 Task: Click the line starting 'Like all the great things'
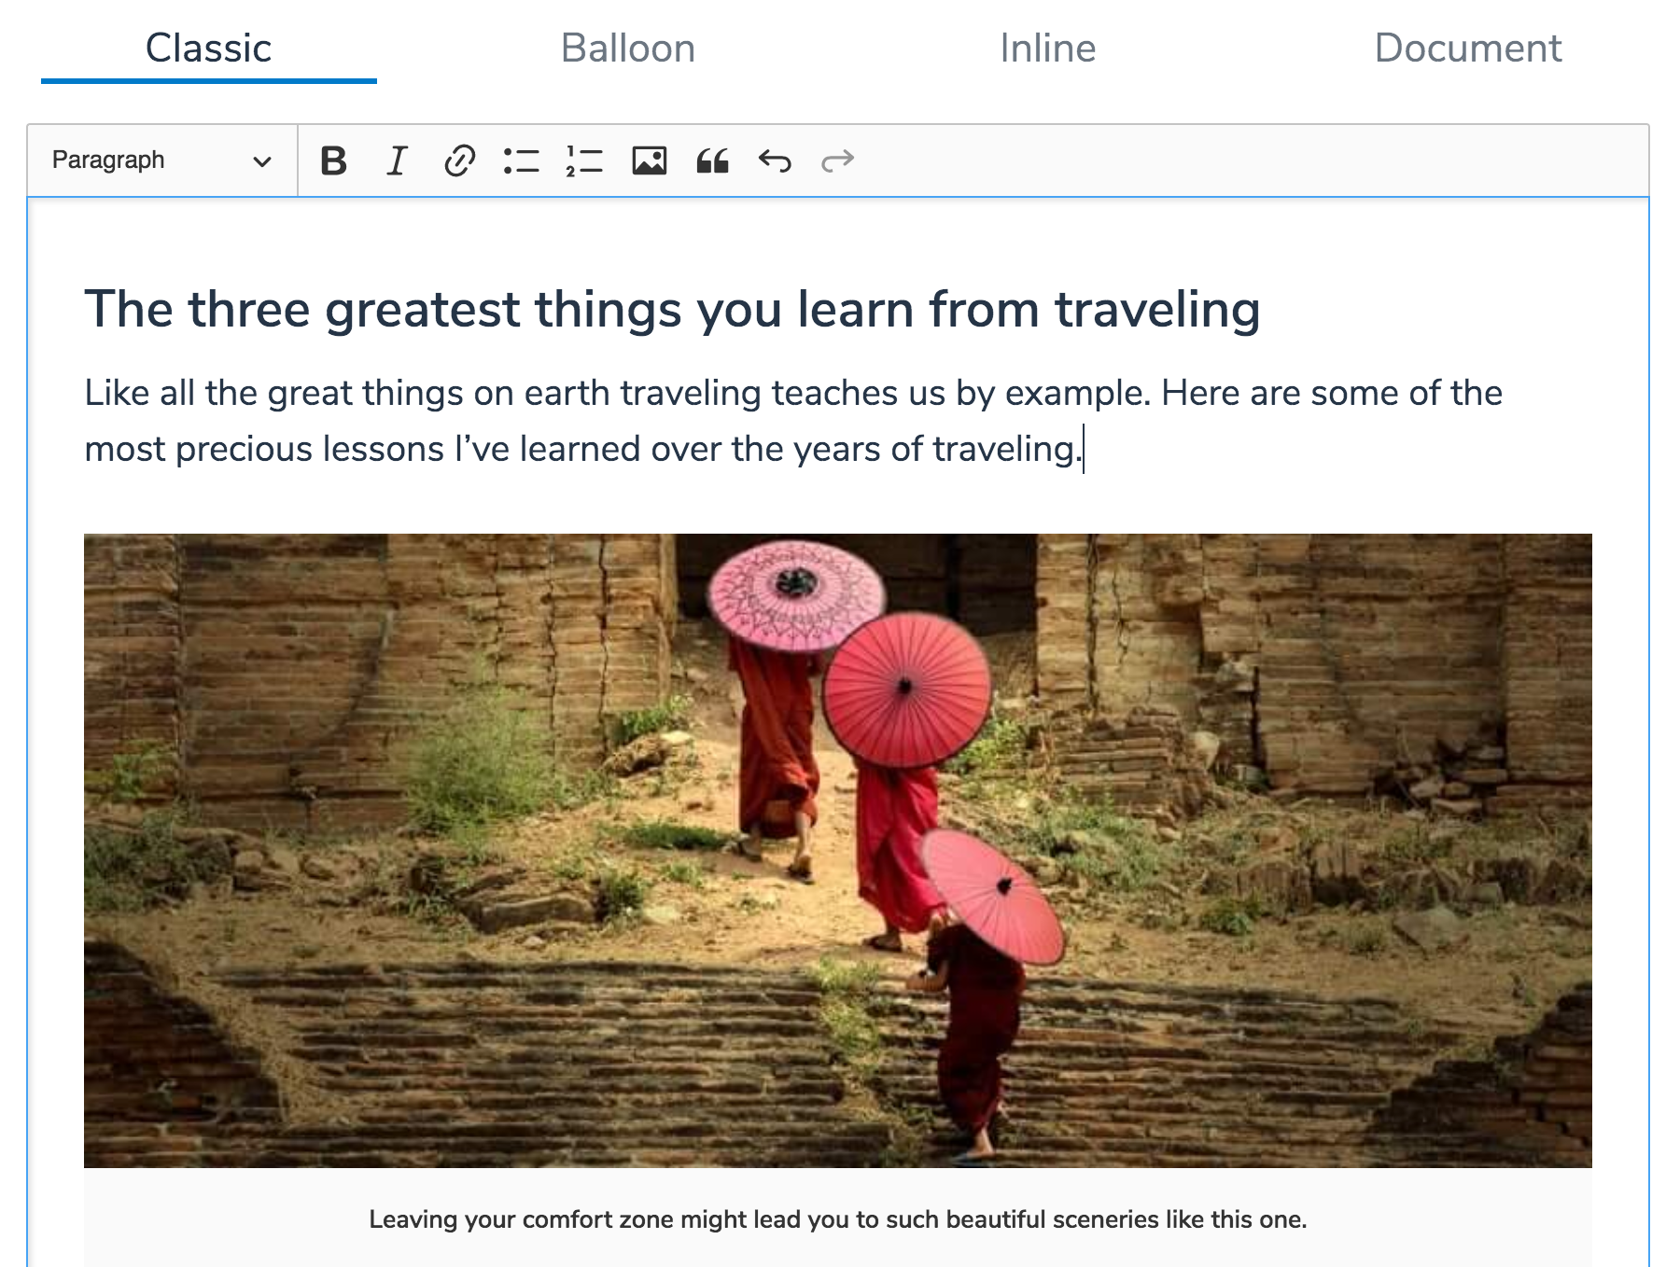click(793, 394)
